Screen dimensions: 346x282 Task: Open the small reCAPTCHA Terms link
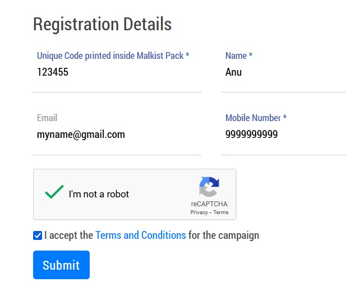tap(221, 212)
